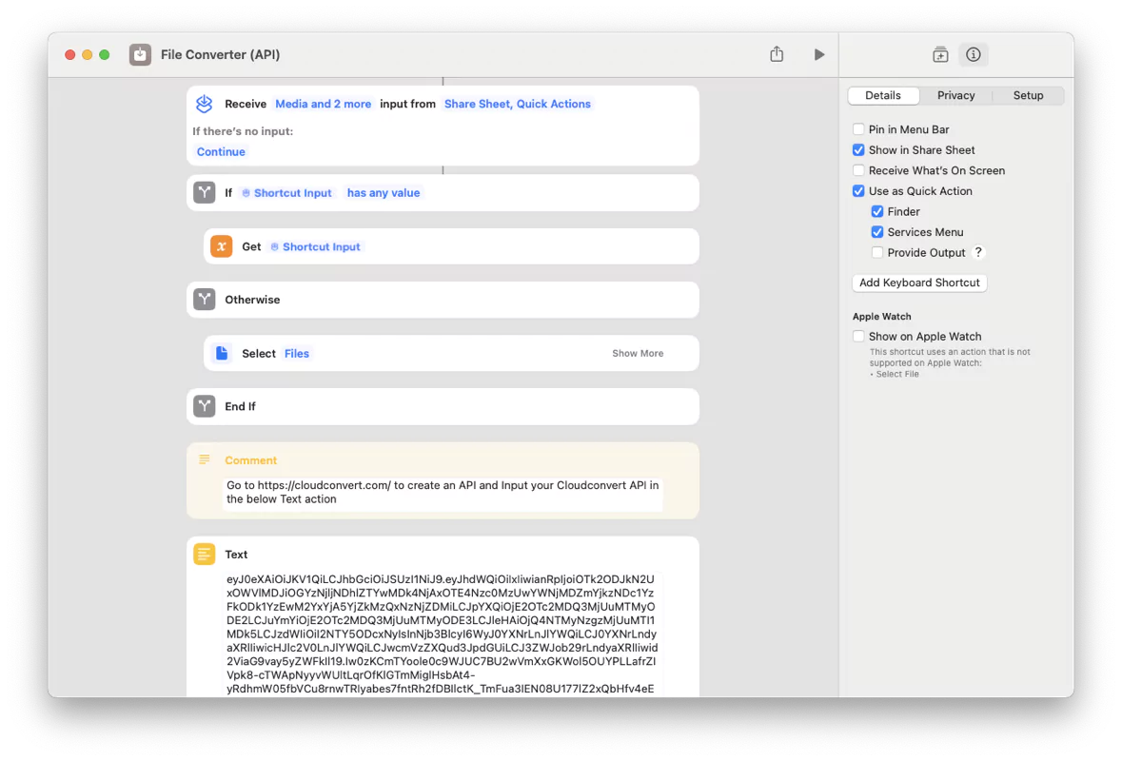
Task: Expand Show More in Select Files action
Action: [638, 353]
